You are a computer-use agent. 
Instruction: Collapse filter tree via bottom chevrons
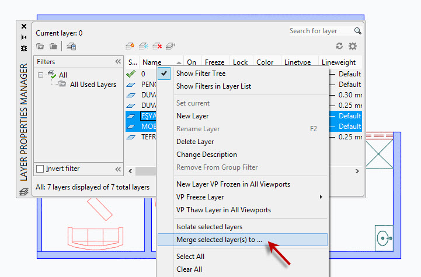click(x=118, y=169)
